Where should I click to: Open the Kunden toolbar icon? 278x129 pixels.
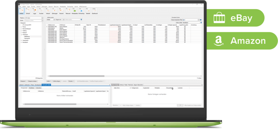(41, 11)
